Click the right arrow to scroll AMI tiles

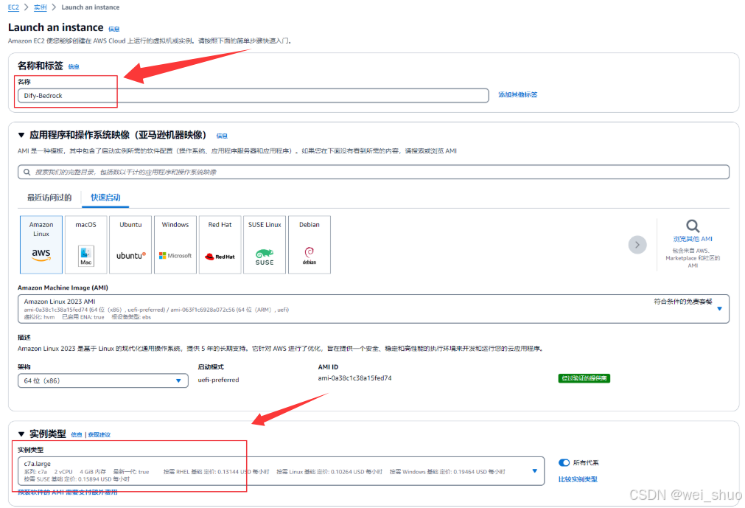(x=637, y=245)
